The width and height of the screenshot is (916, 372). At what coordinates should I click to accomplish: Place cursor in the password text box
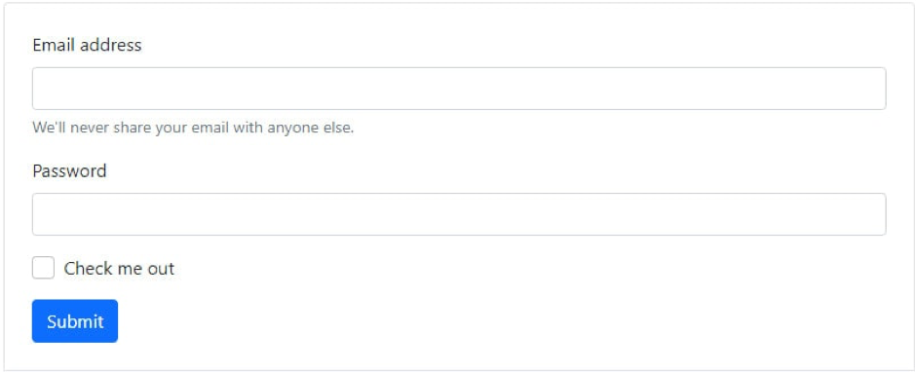coord(459,214)
